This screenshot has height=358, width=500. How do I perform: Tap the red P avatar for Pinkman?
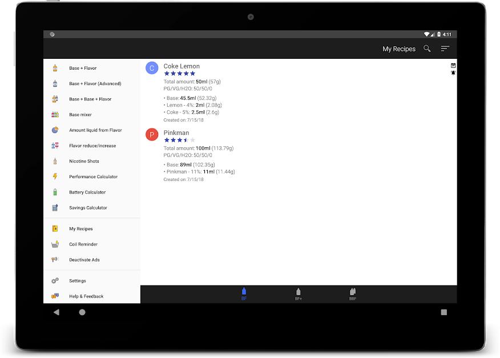click(x=152, y=134)
